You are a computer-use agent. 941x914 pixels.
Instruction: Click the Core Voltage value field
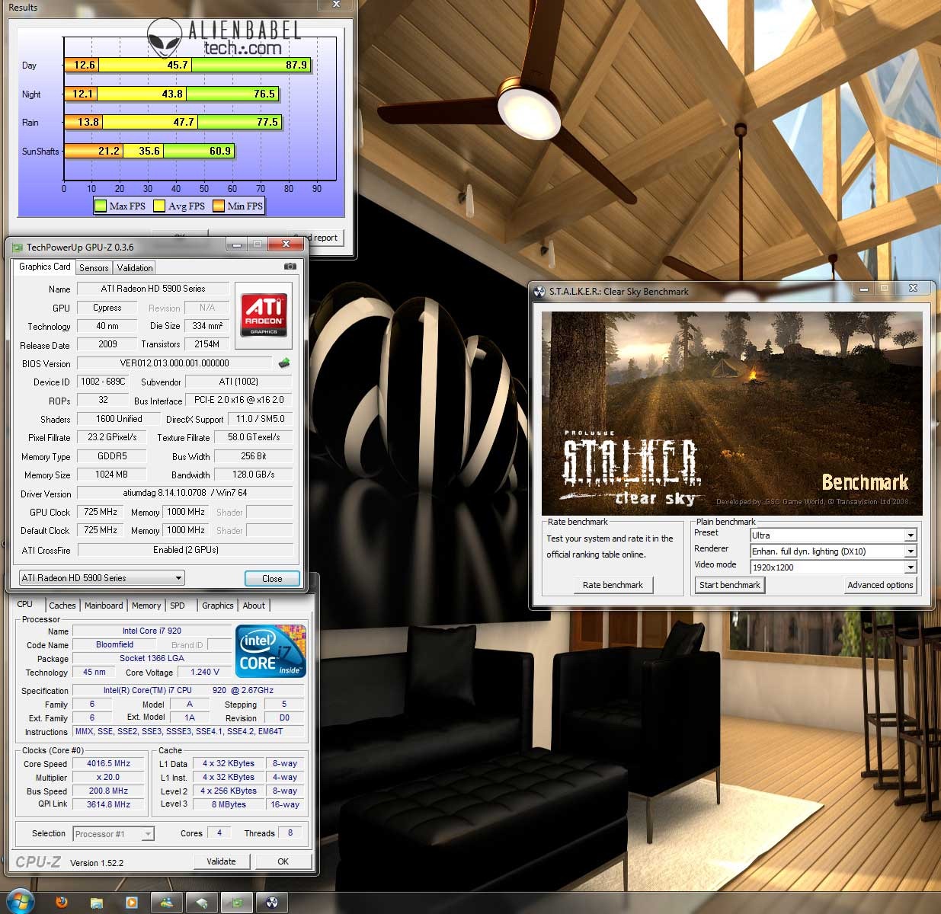204,672
